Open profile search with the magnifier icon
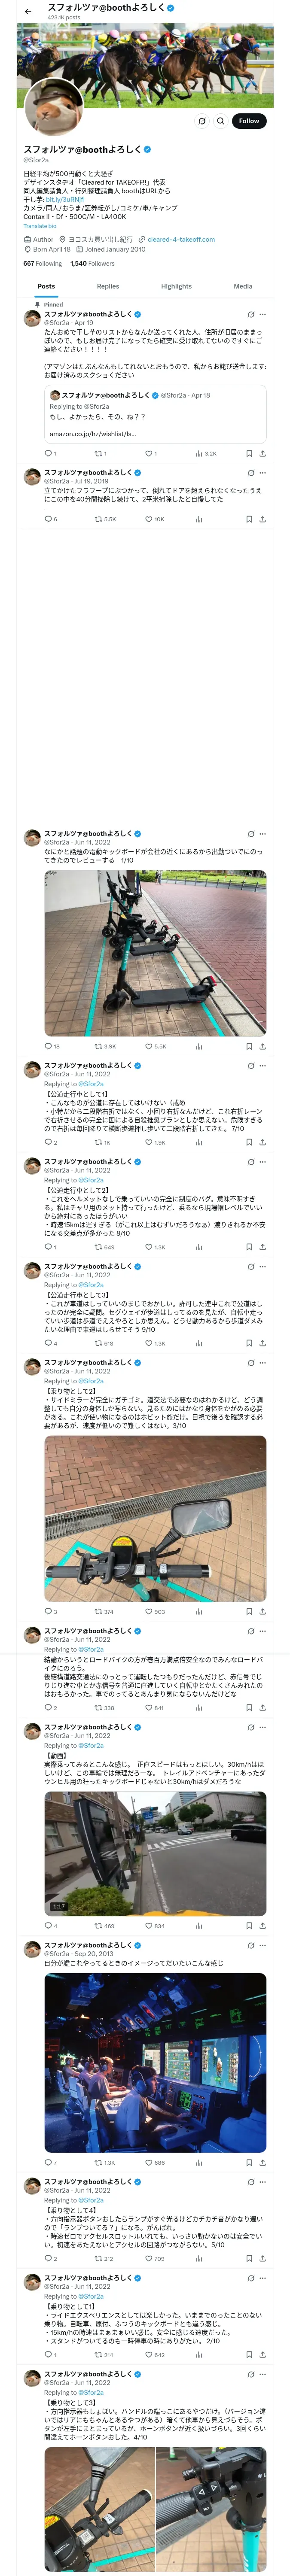 point(221,121)
